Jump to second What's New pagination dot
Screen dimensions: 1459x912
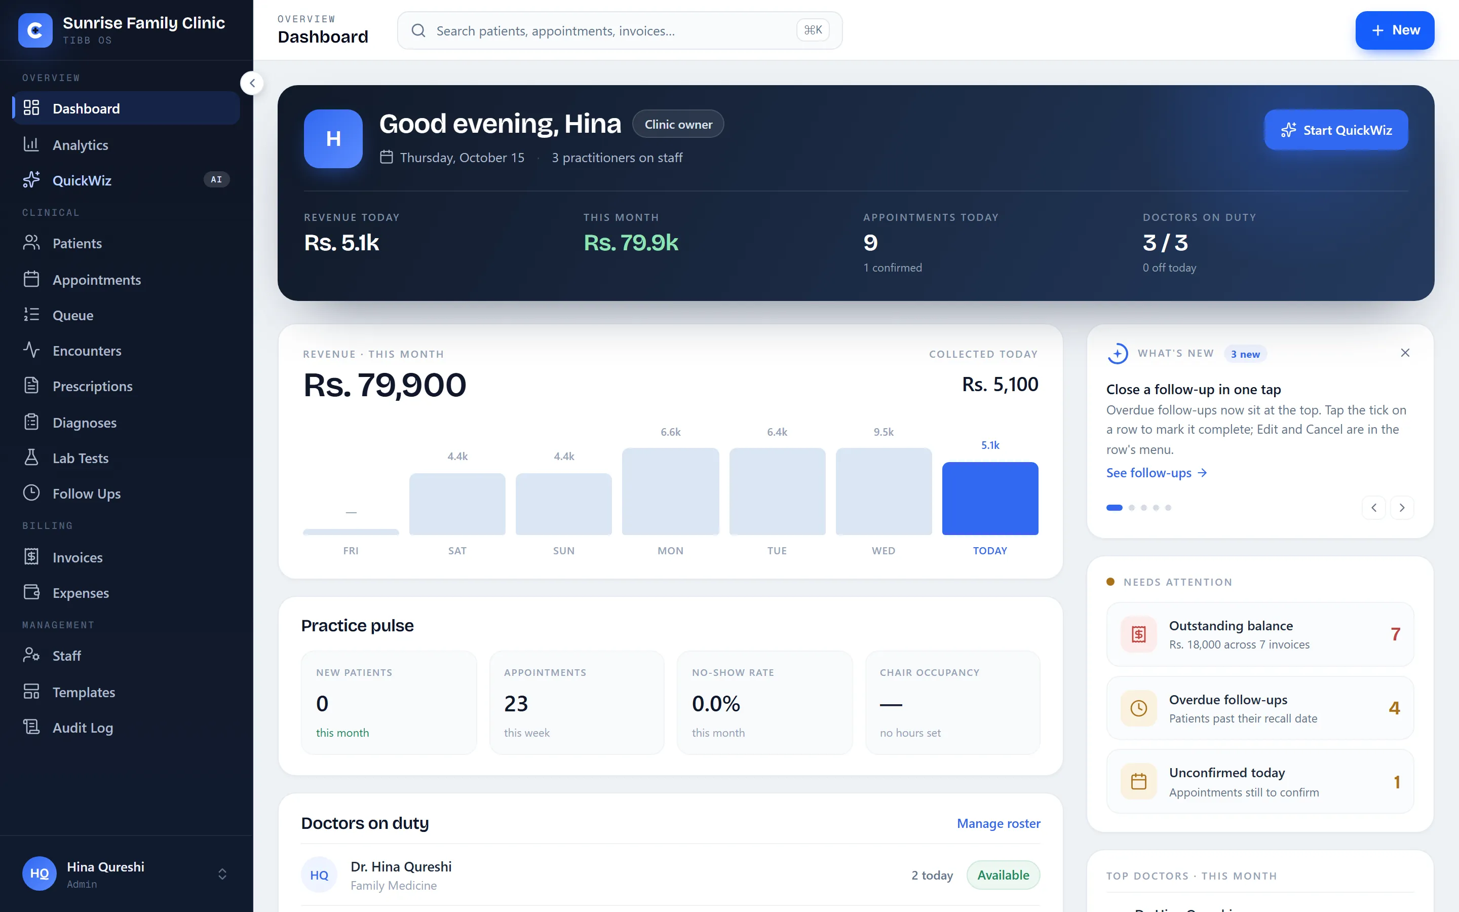(x=1132, y=507)
